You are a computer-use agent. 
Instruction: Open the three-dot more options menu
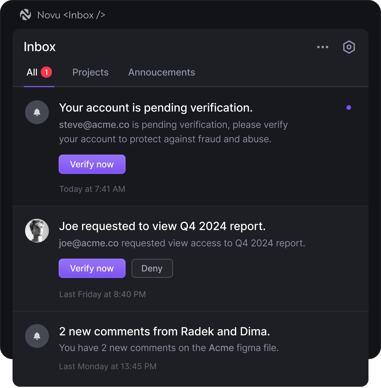322,47
